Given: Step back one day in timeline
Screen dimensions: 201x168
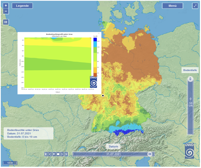Looking at the screenshot, I should click(x=50, y=154).
